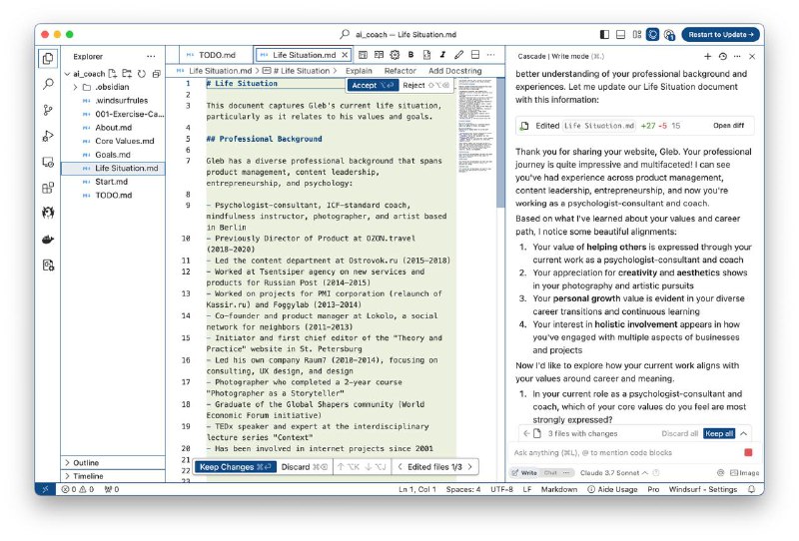The width and height of the screenshot is (799, 541).
Task: Click Discard all in Cascade panel
Action: click(679, 433)
